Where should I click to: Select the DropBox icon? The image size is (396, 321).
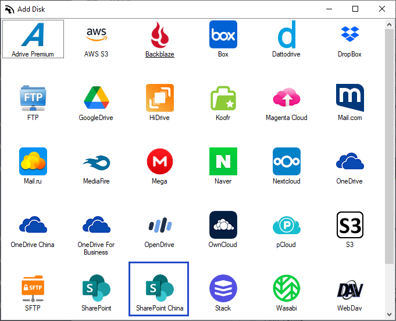tap(350, 34)
